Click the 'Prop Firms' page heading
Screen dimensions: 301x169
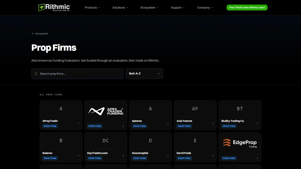(x=54, y=48)
